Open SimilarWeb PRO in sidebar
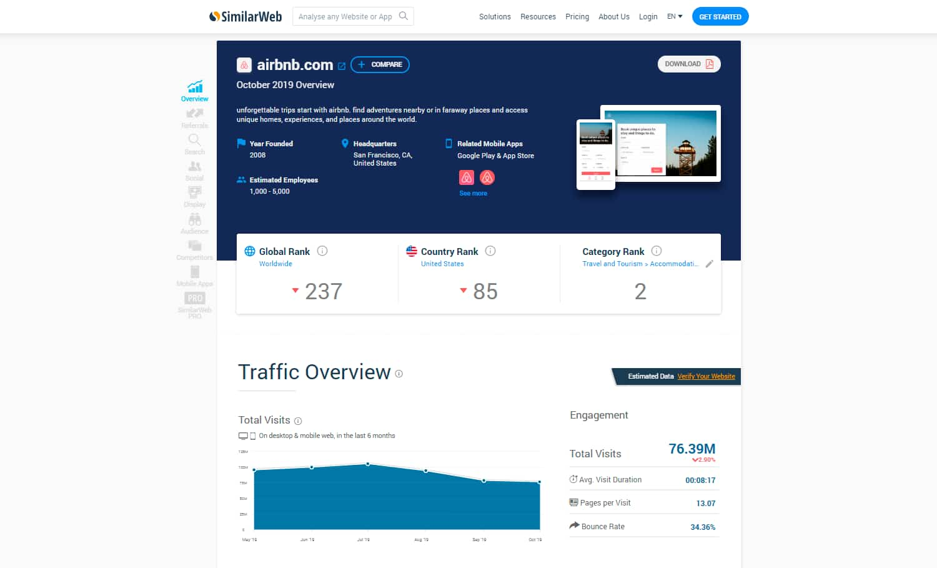The width and height of the screenshot is (937, 568). click(x=195, y=306)
